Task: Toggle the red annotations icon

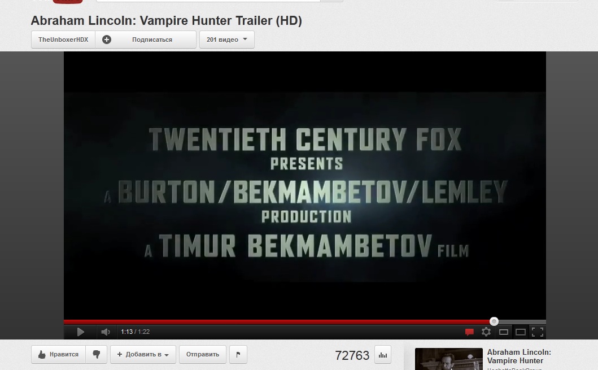Action: (469, 332)
